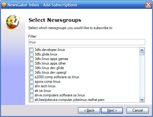Enable the ahn.tech.linux checkbox
Viewport: 153px width, 117px height.
pyautogui.click(x=31, y=86)
